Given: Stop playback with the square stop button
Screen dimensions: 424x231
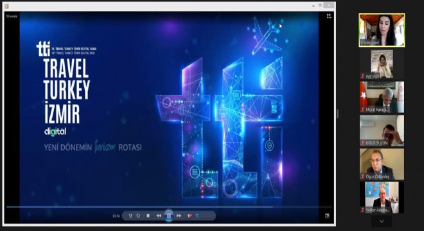Looking at the screenshot, I should (148, 216).
